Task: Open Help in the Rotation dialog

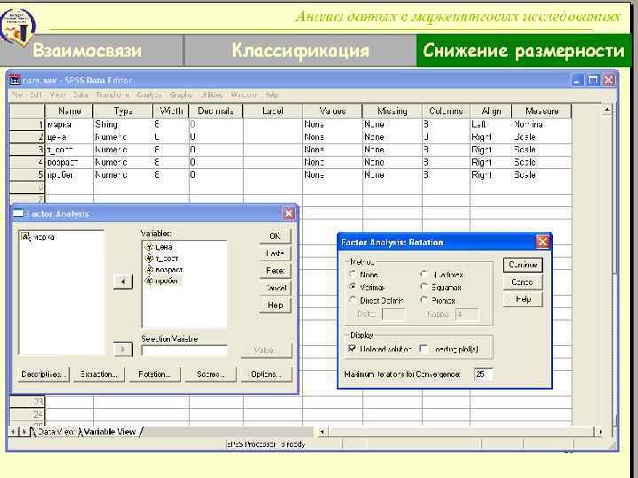Action: click(x=523, y=299)
